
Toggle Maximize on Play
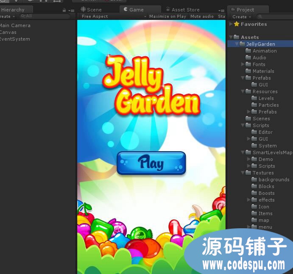tap(167, 17)
